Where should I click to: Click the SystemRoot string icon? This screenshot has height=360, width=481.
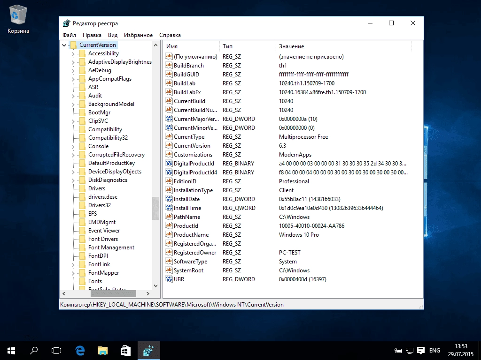point(169,270)
